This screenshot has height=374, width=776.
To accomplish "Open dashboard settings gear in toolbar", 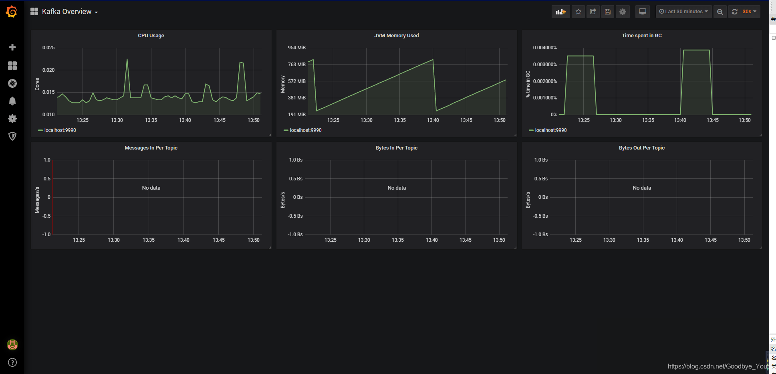I will coord(623,12).
